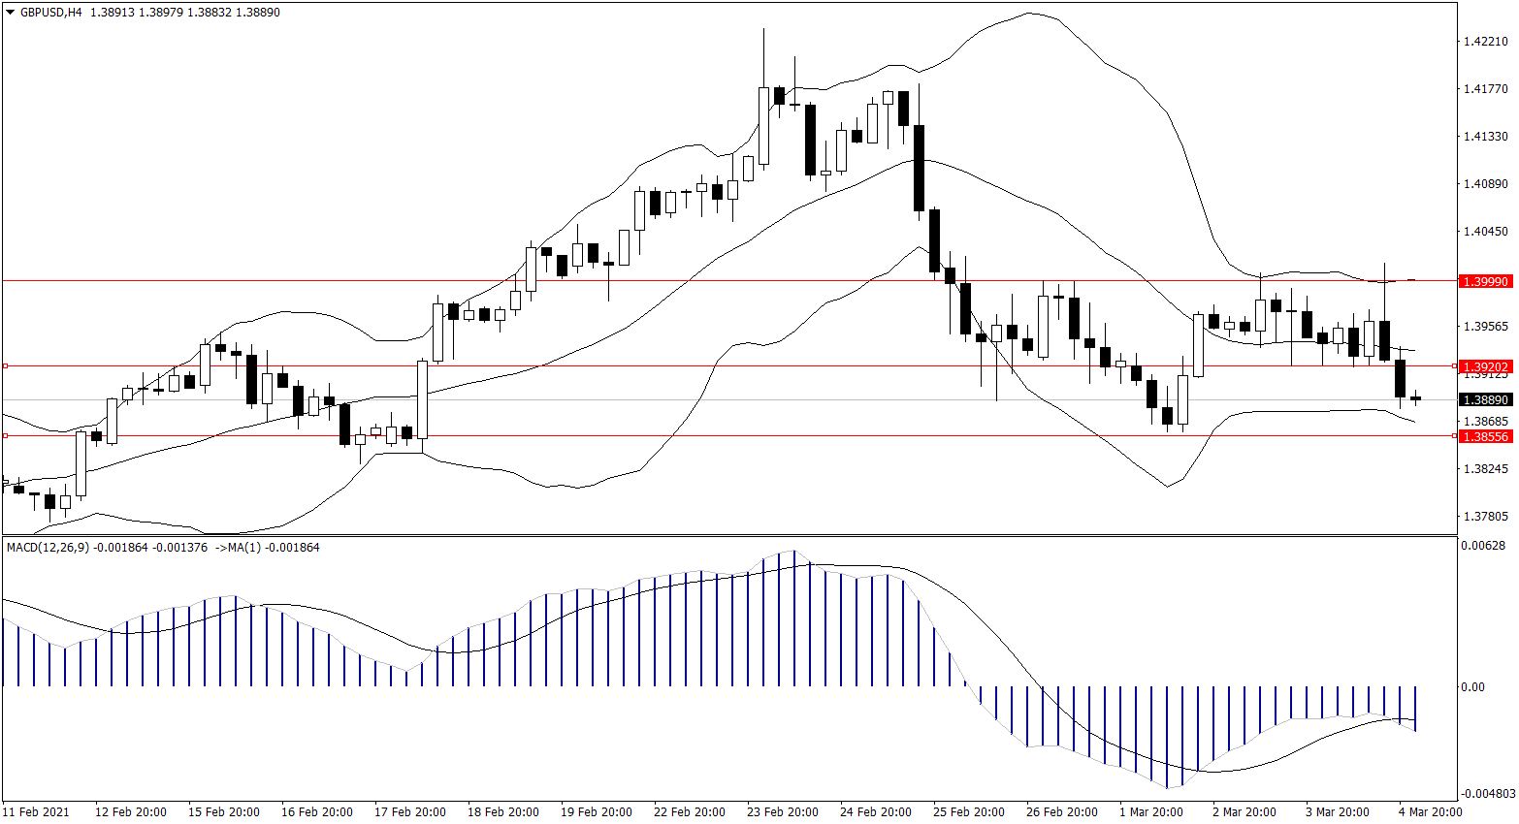Click left-edge square handle of 1.39202 line
The height and width of the screenshot is (824, 1519).
pyautogui.click(x=5, y=366)
